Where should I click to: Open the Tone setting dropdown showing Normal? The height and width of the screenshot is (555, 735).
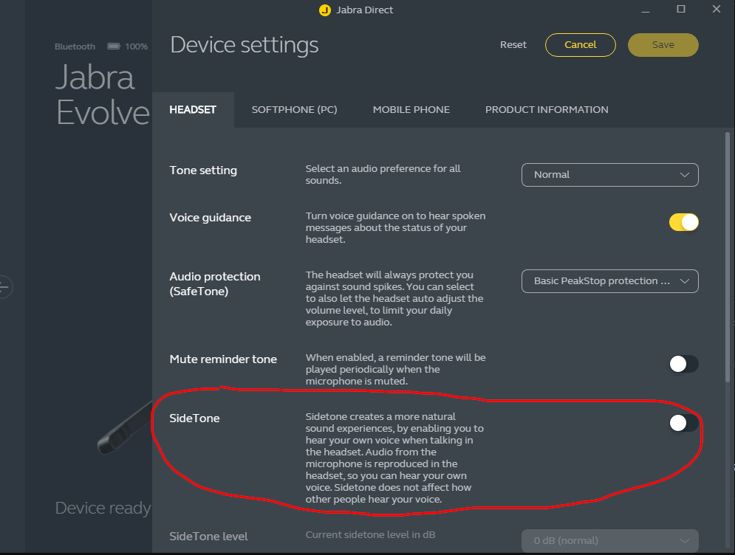[610, 175]
